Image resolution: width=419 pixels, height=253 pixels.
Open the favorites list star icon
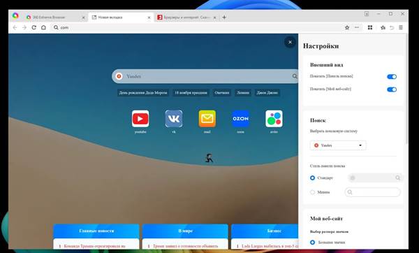pos(383,27)
